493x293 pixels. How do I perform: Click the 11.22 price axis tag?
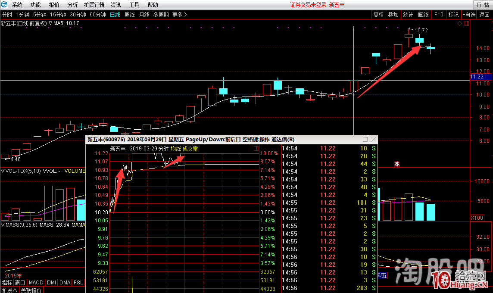[480, 77]
